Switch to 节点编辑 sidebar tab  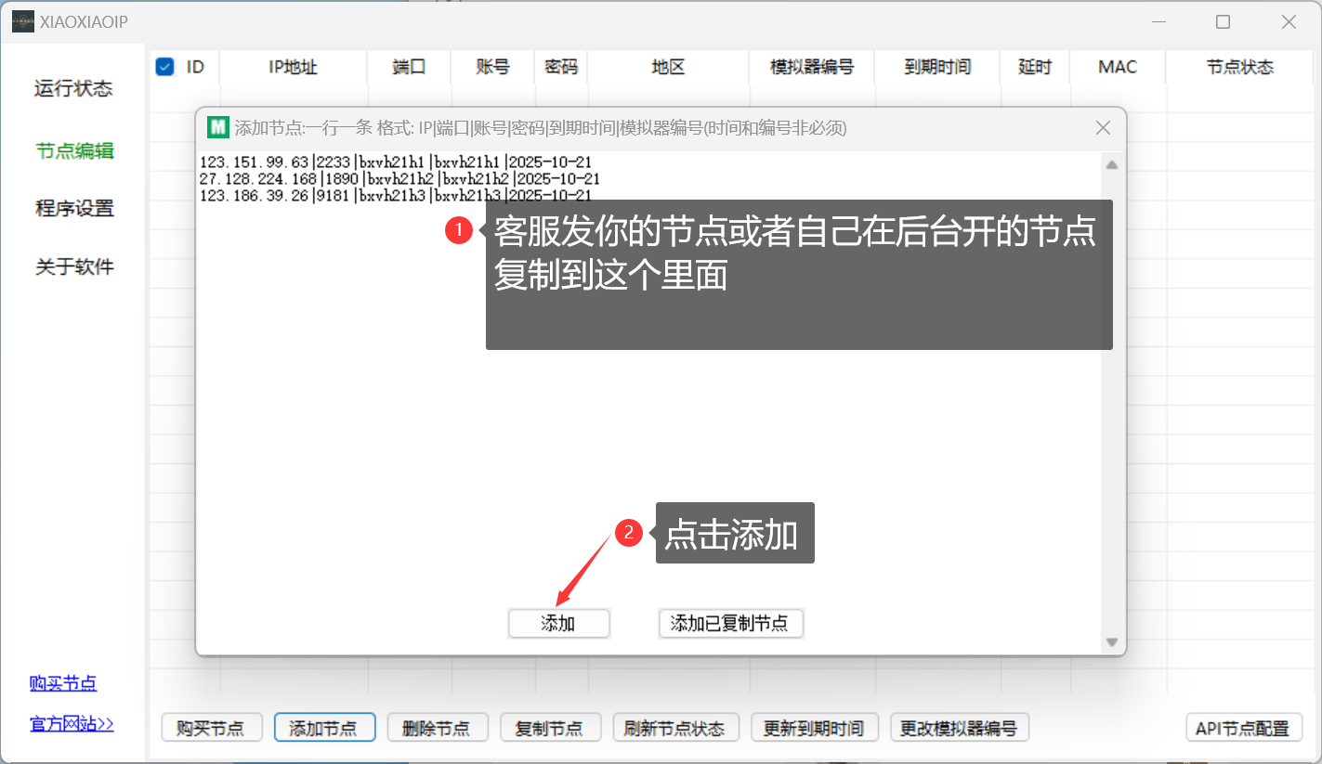74,150
